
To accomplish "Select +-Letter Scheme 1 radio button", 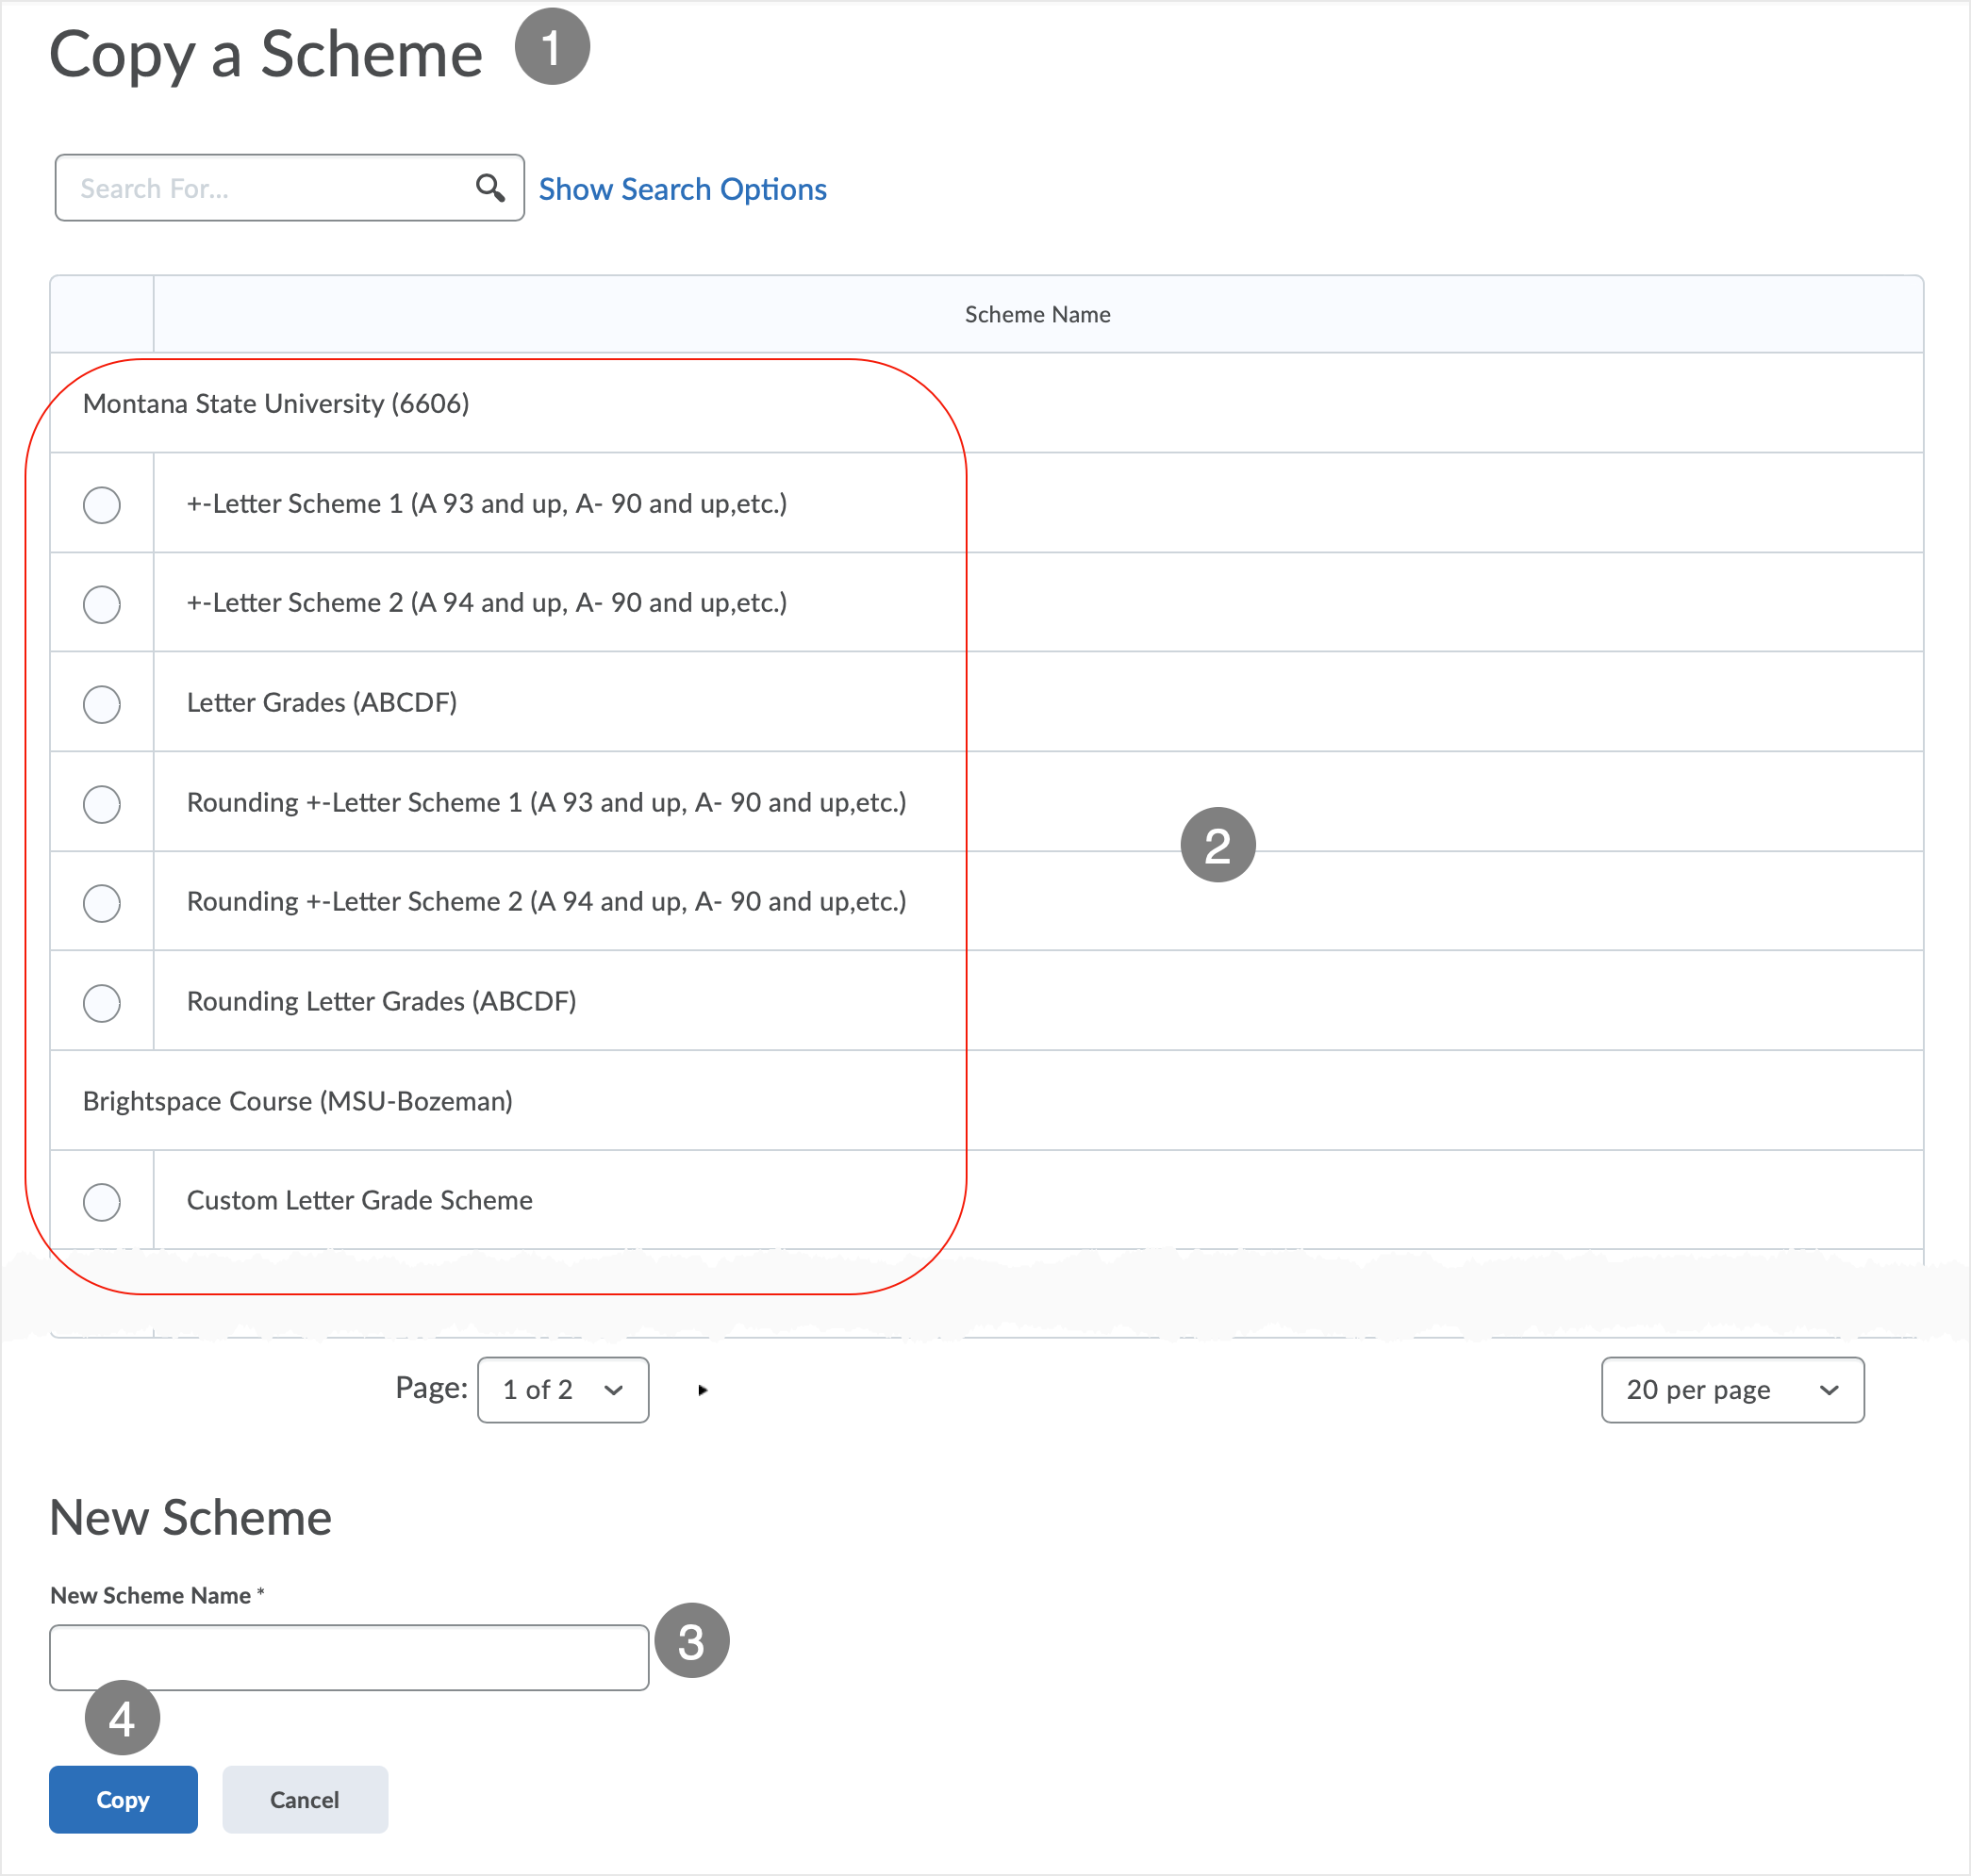I will 102,505.
